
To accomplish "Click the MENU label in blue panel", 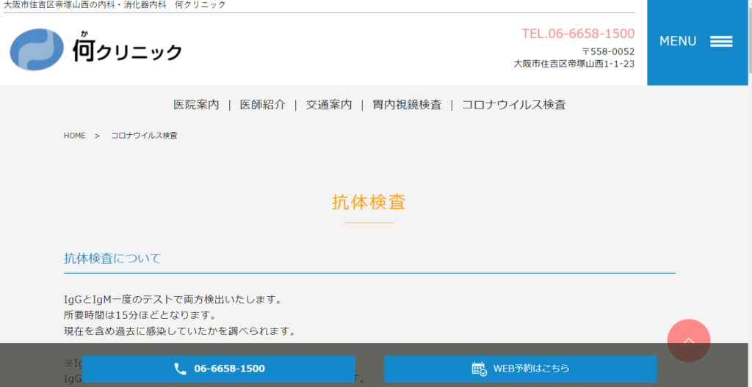I will tap(678, 42).
